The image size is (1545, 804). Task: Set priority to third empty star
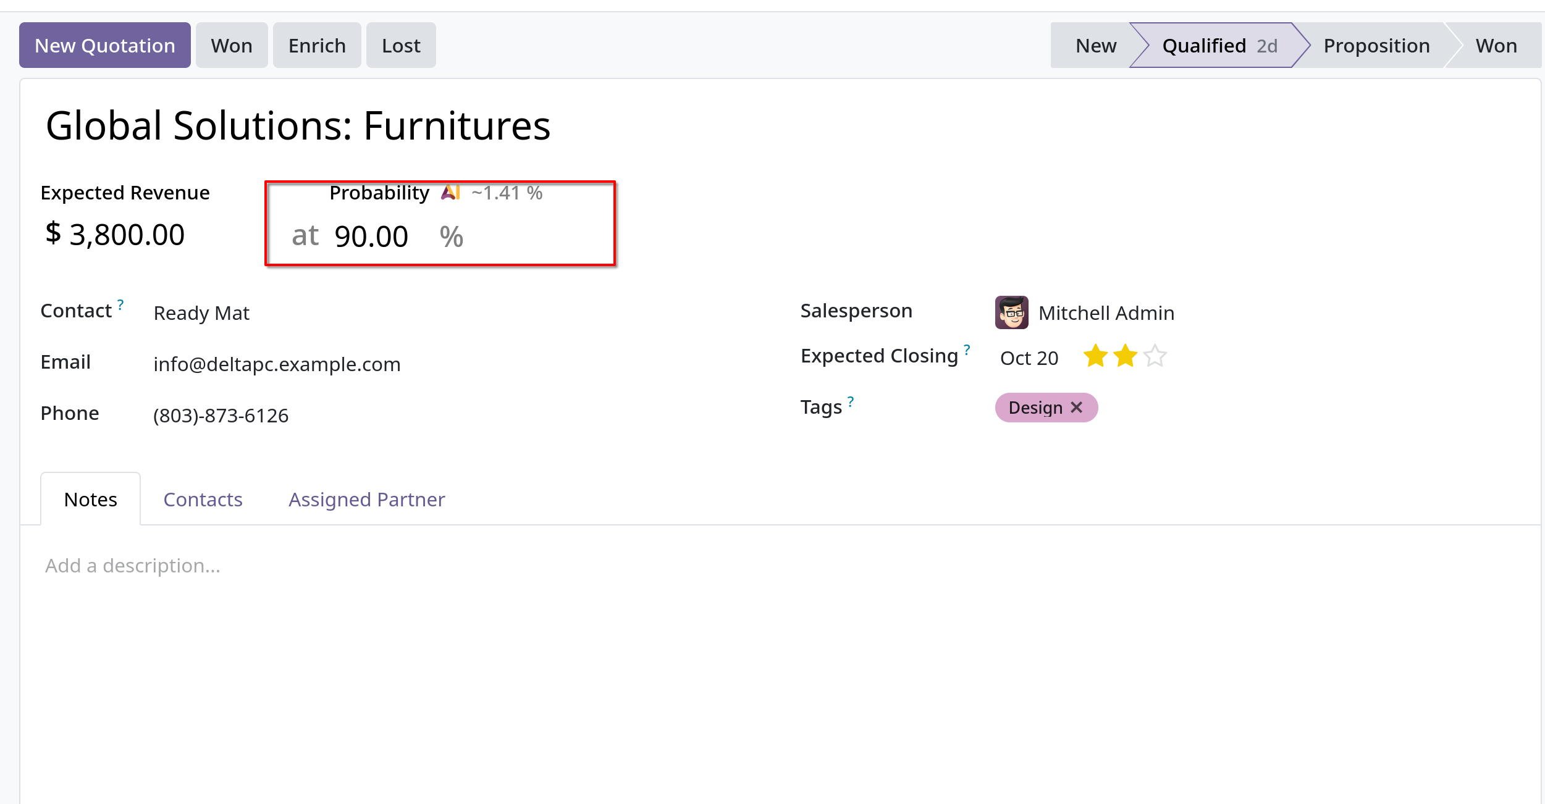[1155, 356]
